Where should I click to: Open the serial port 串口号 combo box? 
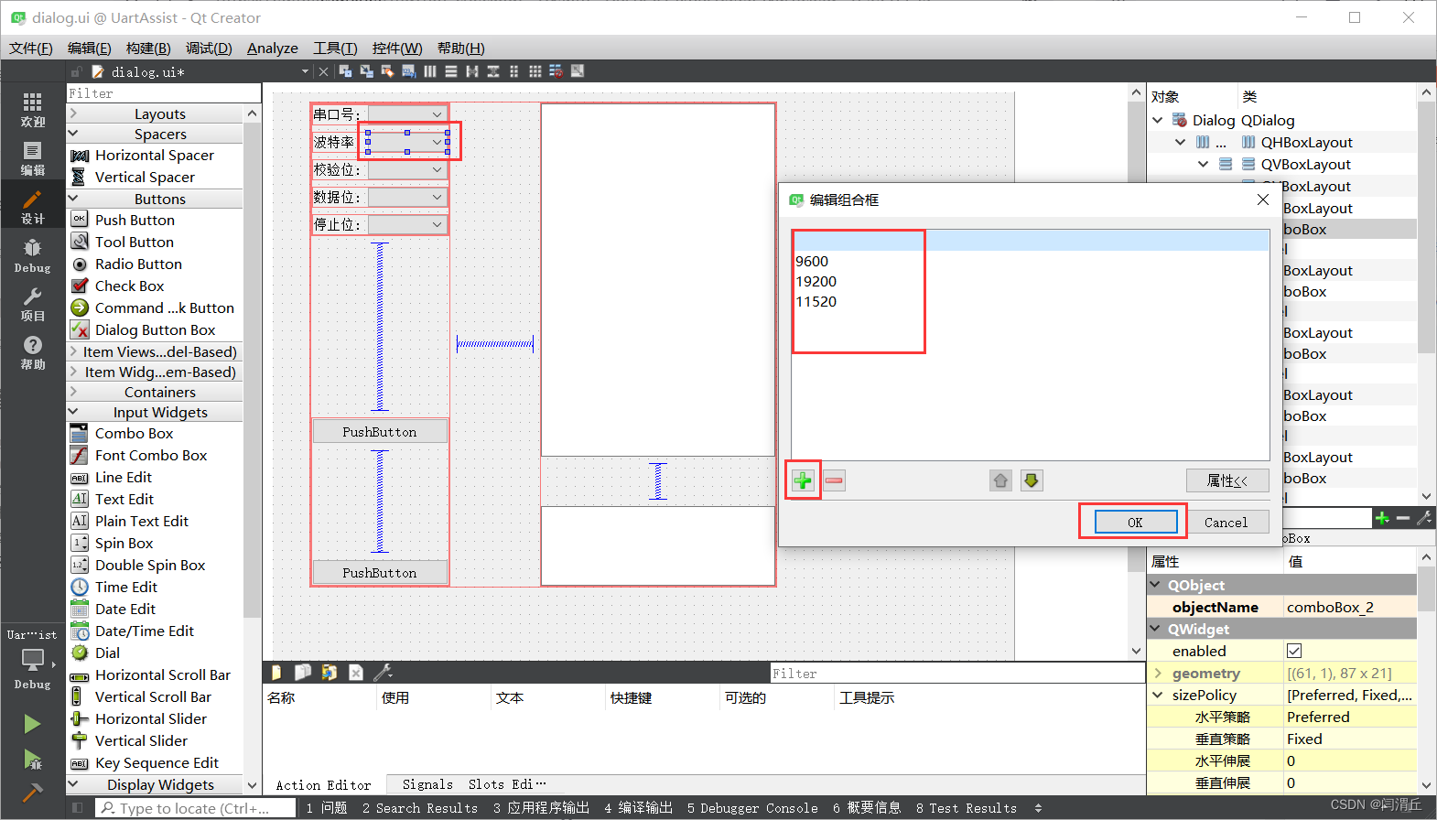[x=407, y=114]
